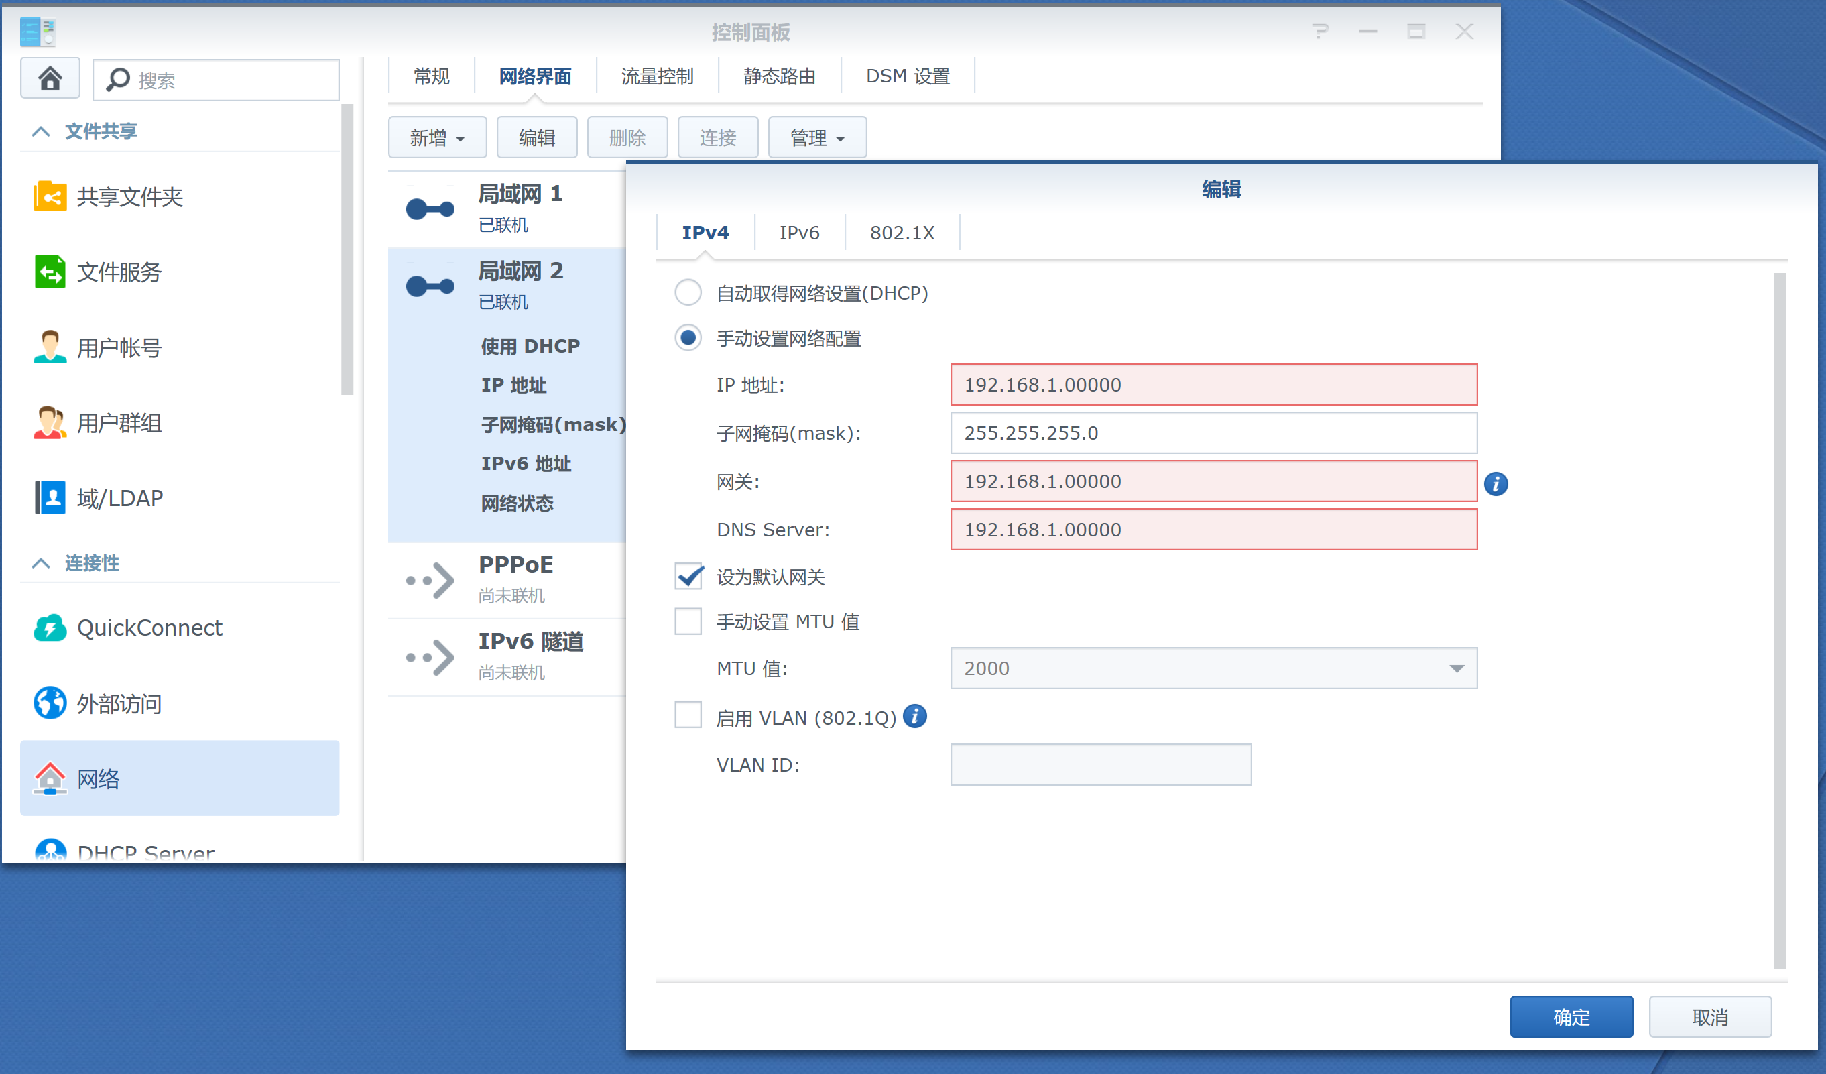Open the 外部访问 external access icon

[x=50, y=703]
